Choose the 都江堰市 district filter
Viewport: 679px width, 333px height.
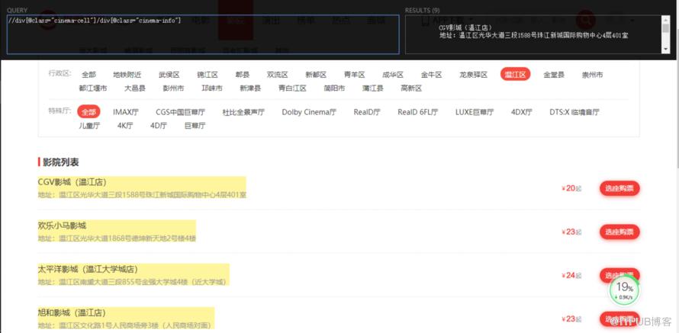coord(92,88)
